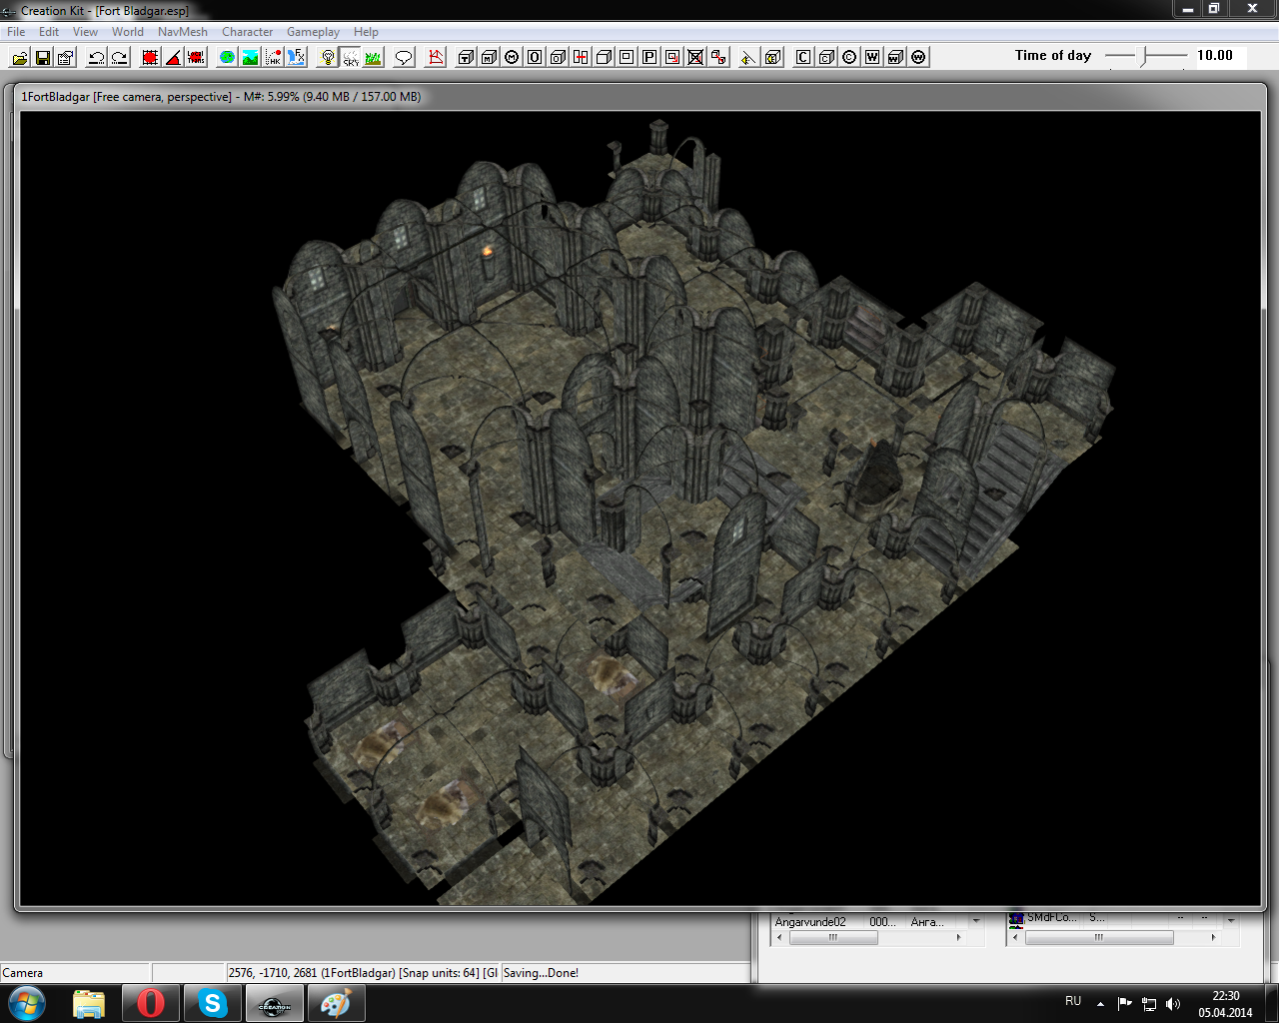Screen dimensions: 1279x1023
Task: Click the Redo arrow toolbar icon
Action: coord(120,58)
